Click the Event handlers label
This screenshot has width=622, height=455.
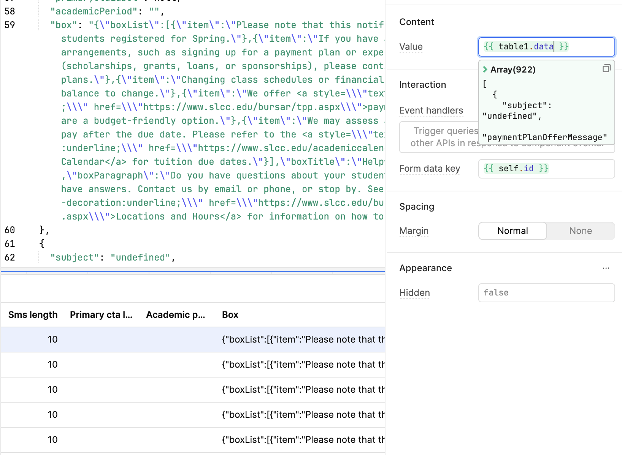click(x=431, y=111)
